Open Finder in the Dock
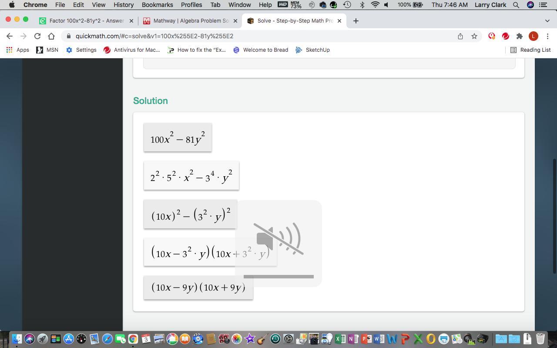 coord(17,338)
